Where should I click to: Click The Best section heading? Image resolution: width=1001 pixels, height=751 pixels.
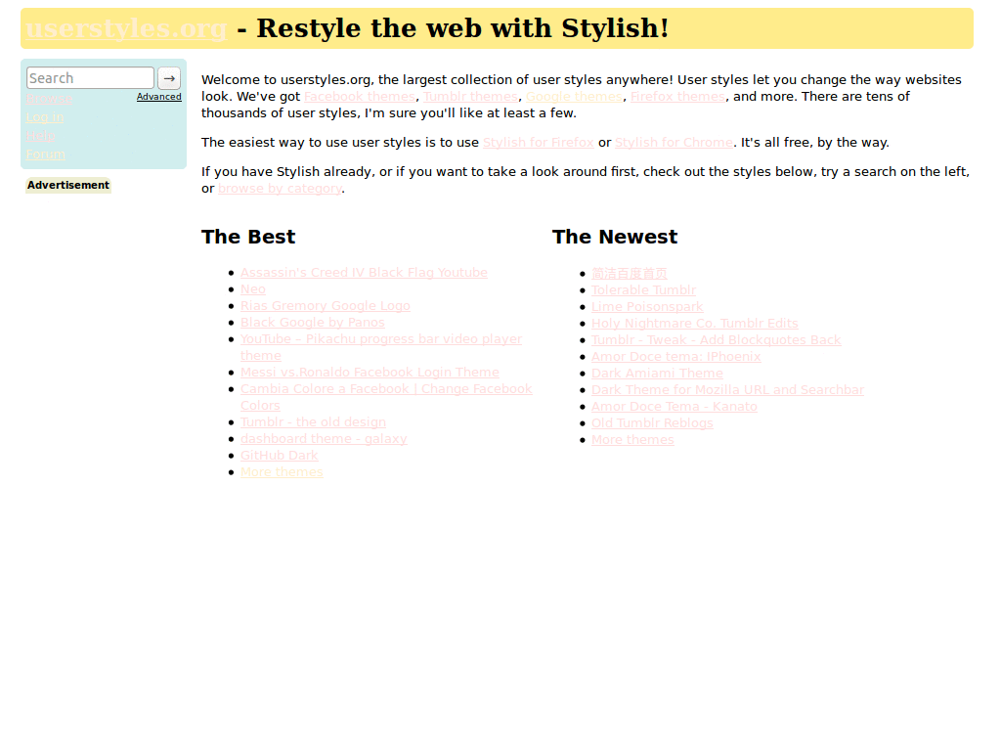tap(248, 237)
